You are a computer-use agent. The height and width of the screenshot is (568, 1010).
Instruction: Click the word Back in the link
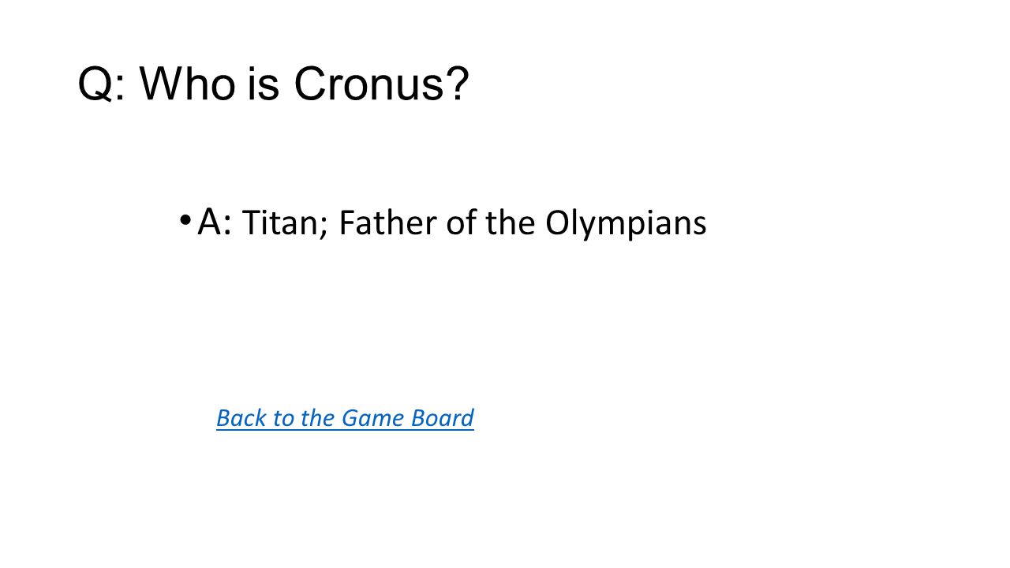tap(241, 418)
